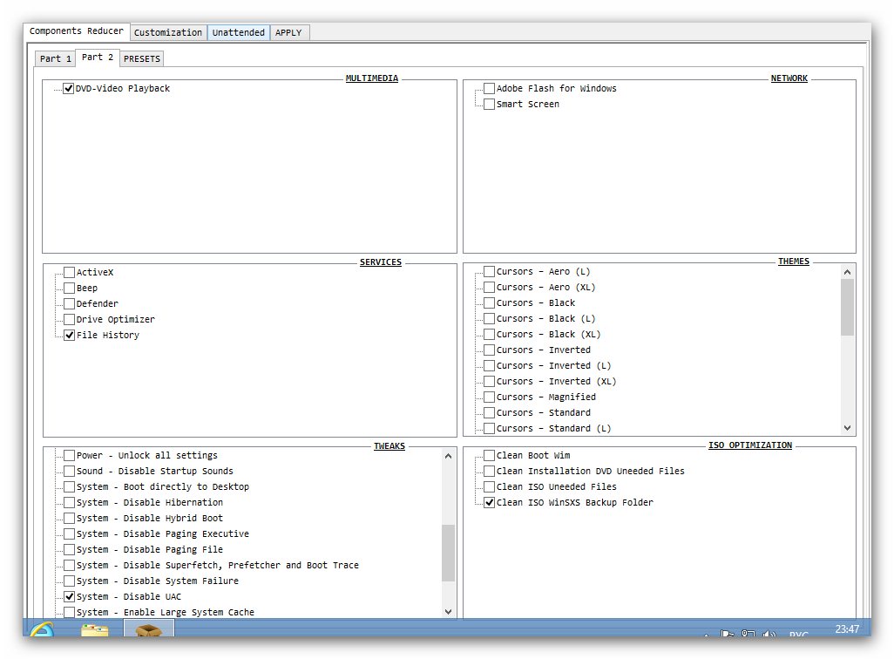Open the PRESETS sub-tab
Screen dimensions: 894x659
point(141,58)
